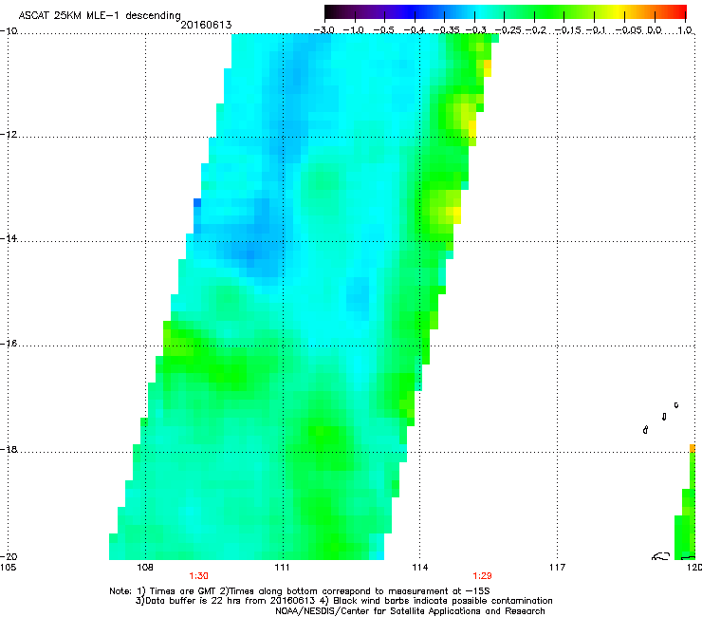Click the 105 longitude axis label
Screen dimensions: 702x617
point(8,568)
